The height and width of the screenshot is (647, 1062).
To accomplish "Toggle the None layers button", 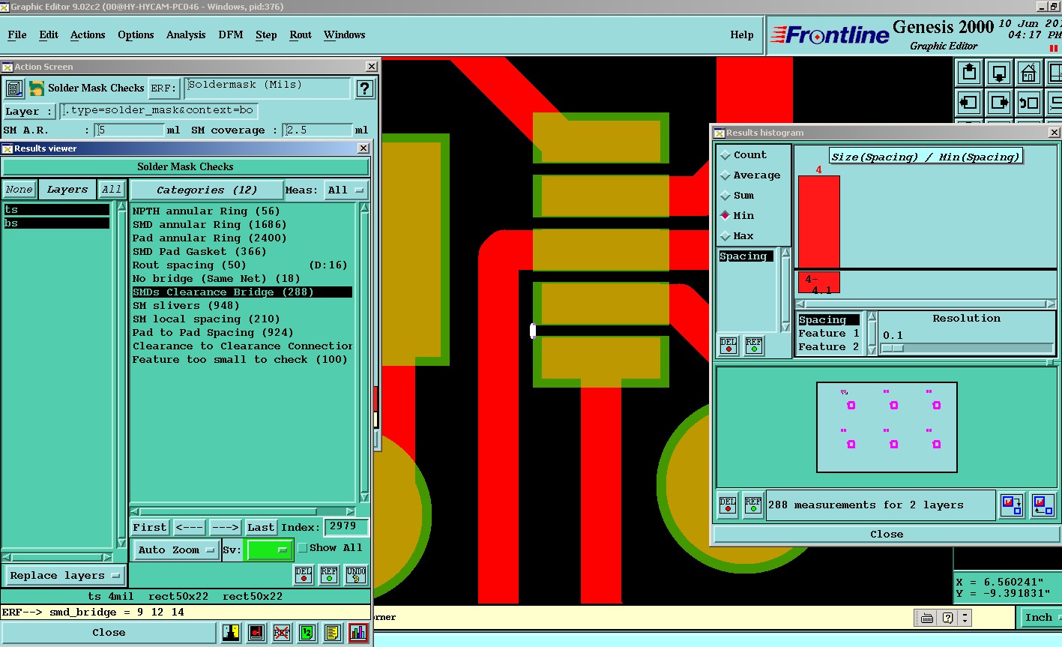I will point(19,190).
